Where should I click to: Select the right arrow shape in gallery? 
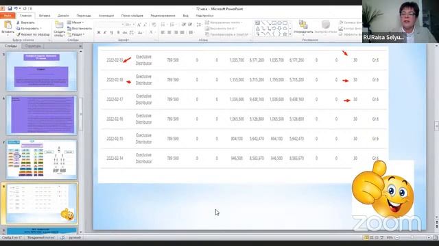(274, 29)
